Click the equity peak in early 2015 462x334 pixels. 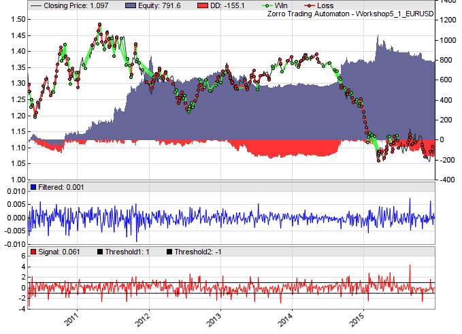[x=378, y=36]
